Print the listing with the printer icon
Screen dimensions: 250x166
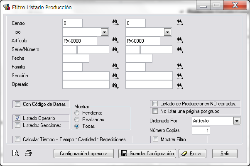click(28, 153)
